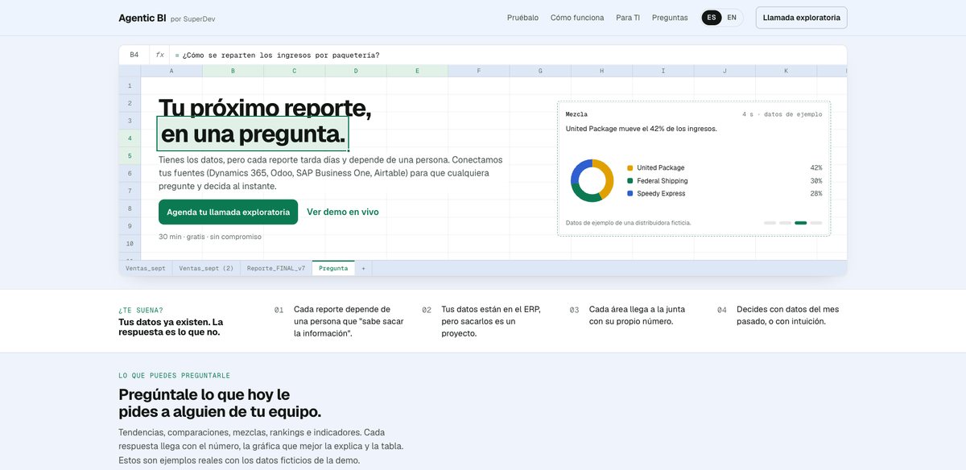Select row 2 header
The width and height of the screenshot is (966, 470).
(x=130, y=103)
